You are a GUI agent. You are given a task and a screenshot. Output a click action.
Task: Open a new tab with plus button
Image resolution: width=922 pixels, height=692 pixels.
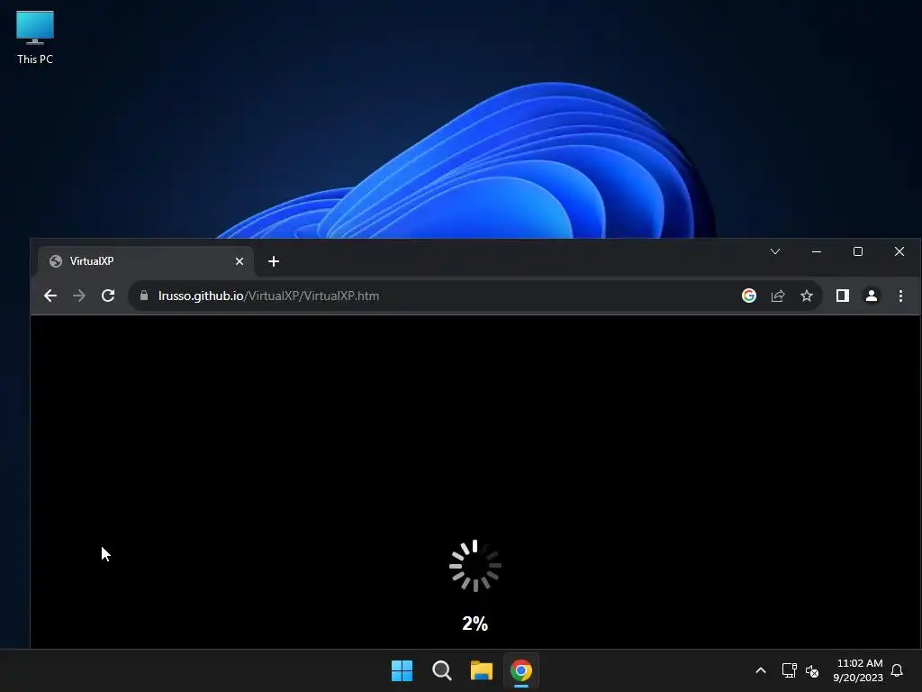pos(274,261)
